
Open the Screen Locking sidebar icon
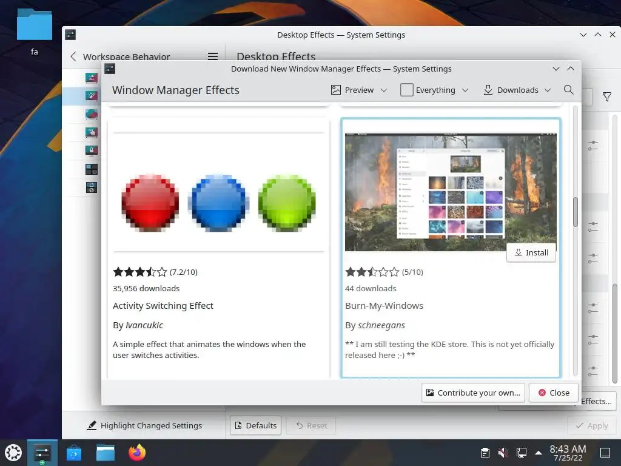(x=92, y=151)
